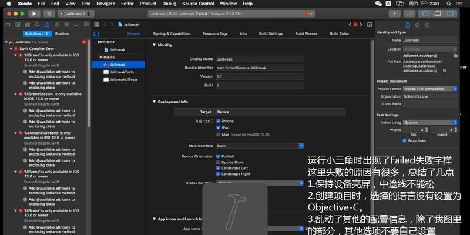Toggle the bottom debug area

click(x=438, y=14)
